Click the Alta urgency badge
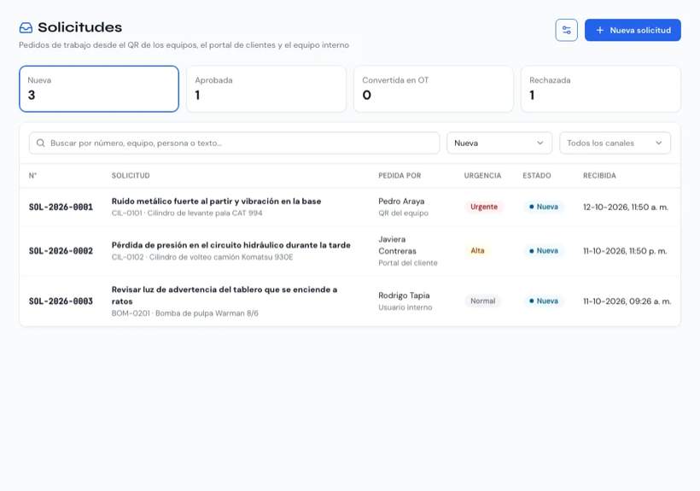The height and width of the screenshot is (491, 700). [477, 251]
